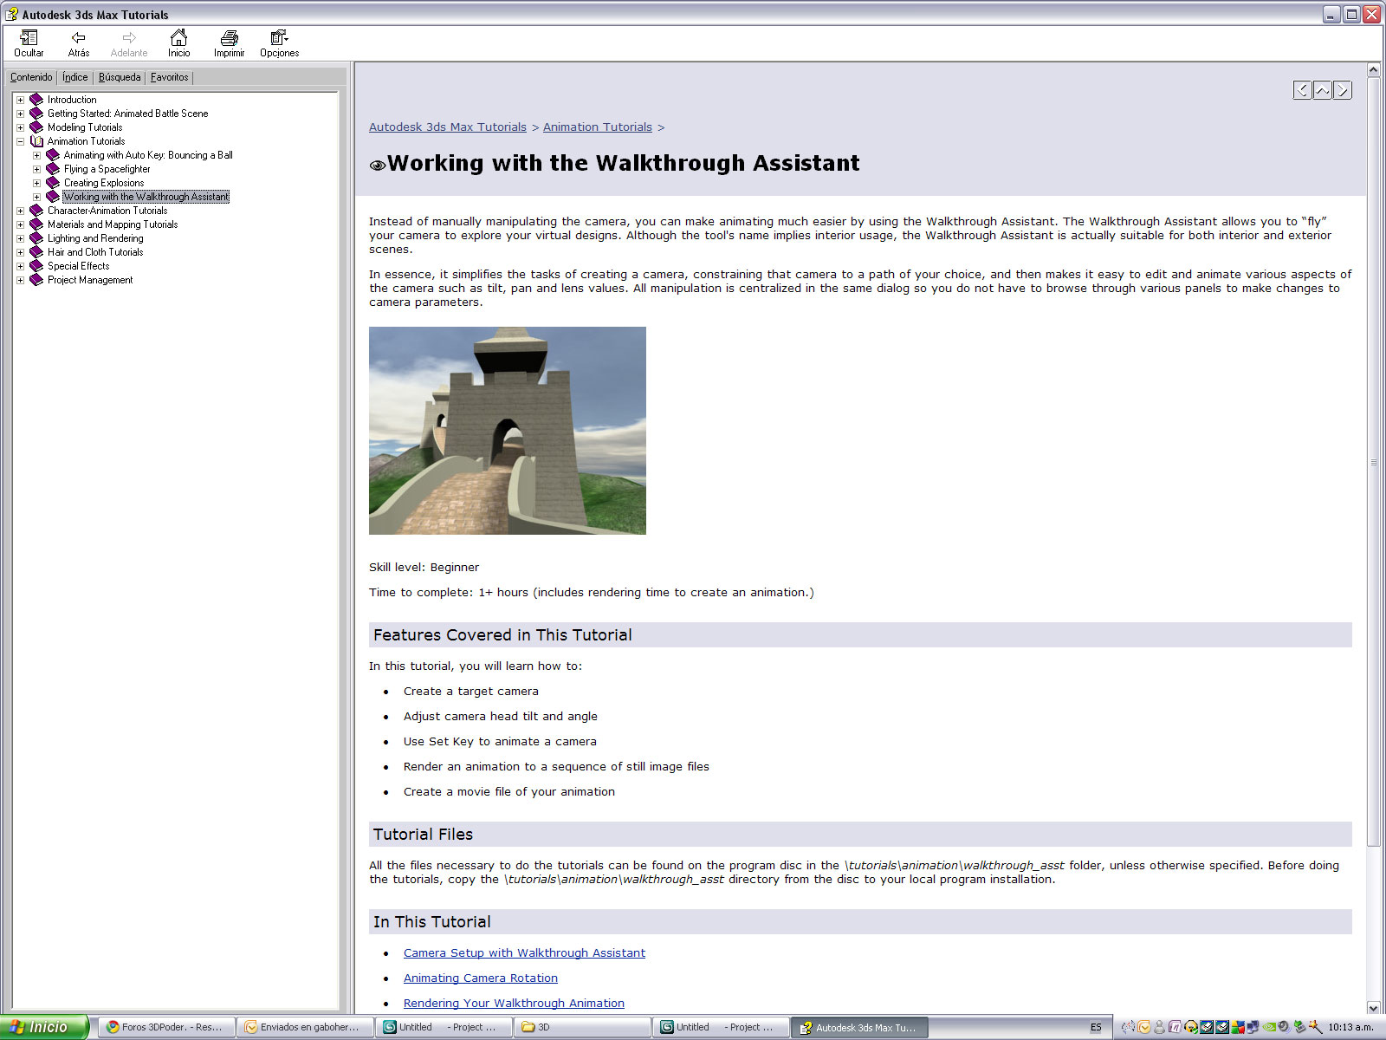
Task: Select the Introduction topic label
Action: coord(72,100)
